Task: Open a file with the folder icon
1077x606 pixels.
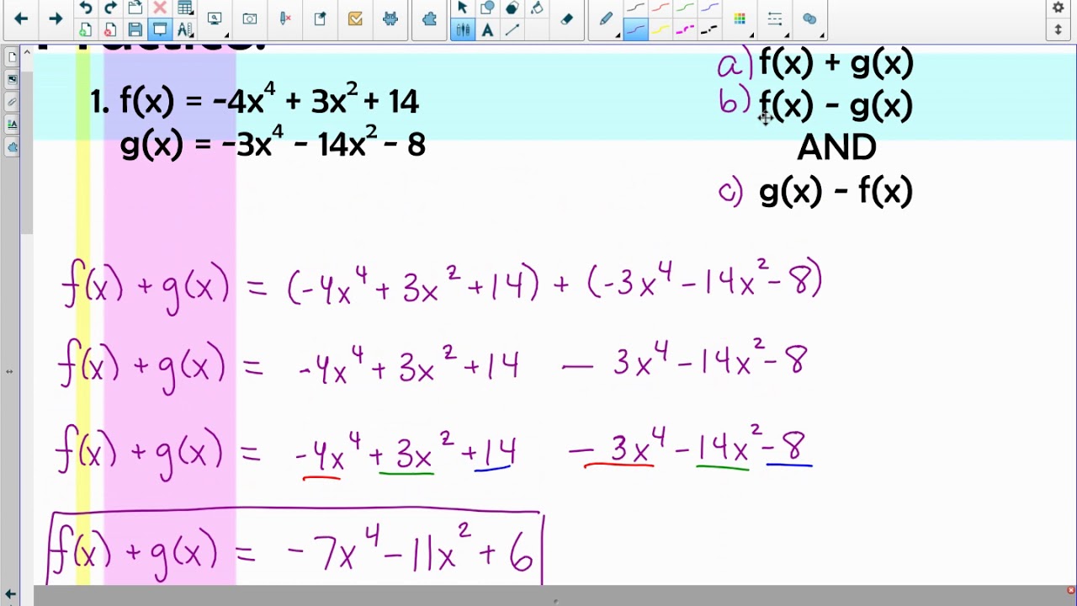Action: click(x=135, y=8)
